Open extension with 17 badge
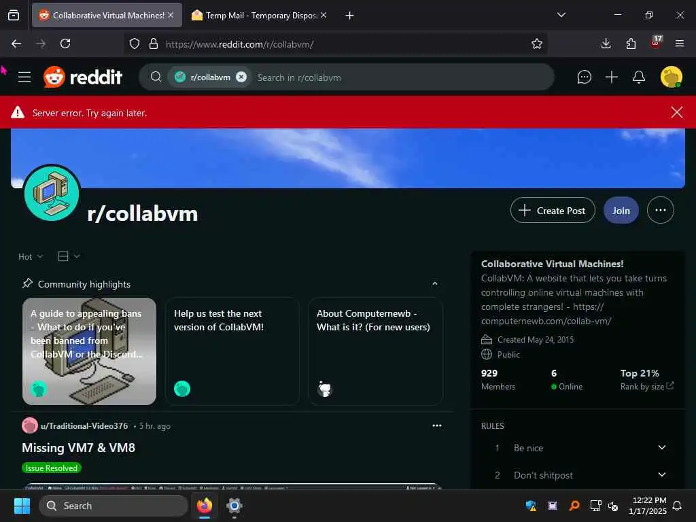 point(656,42)
